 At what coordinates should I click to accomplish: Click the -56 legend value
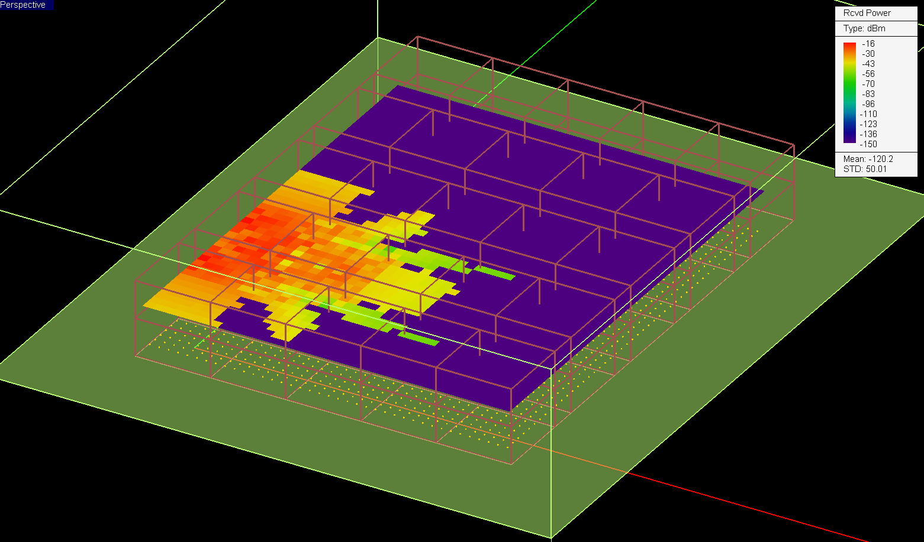868,74
